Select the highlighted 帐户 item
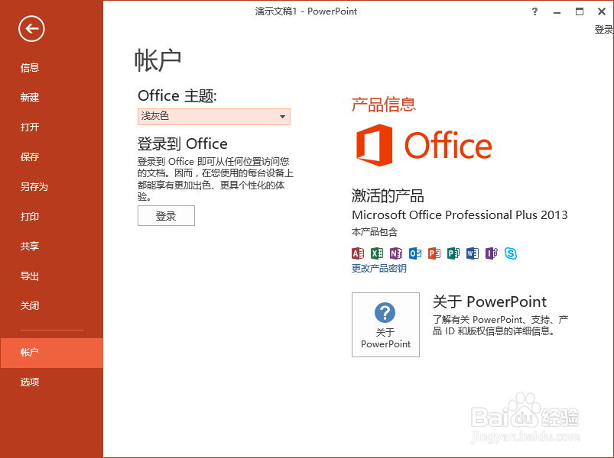 coord(51,353)
